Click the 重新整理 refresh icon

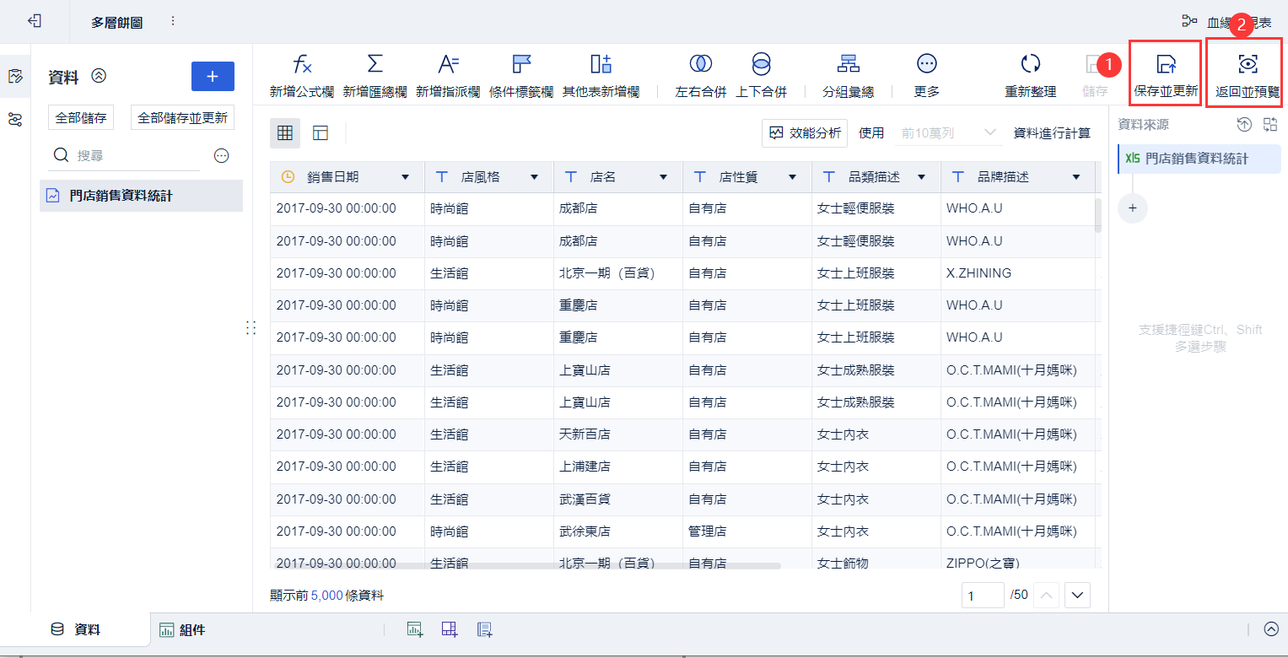coord(1030,65)
